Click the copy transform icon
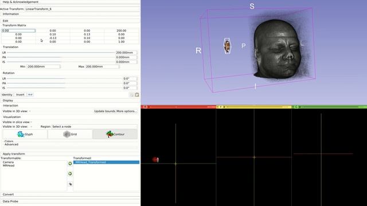Viewport: 367px width, 206px height. click(131, 94)
